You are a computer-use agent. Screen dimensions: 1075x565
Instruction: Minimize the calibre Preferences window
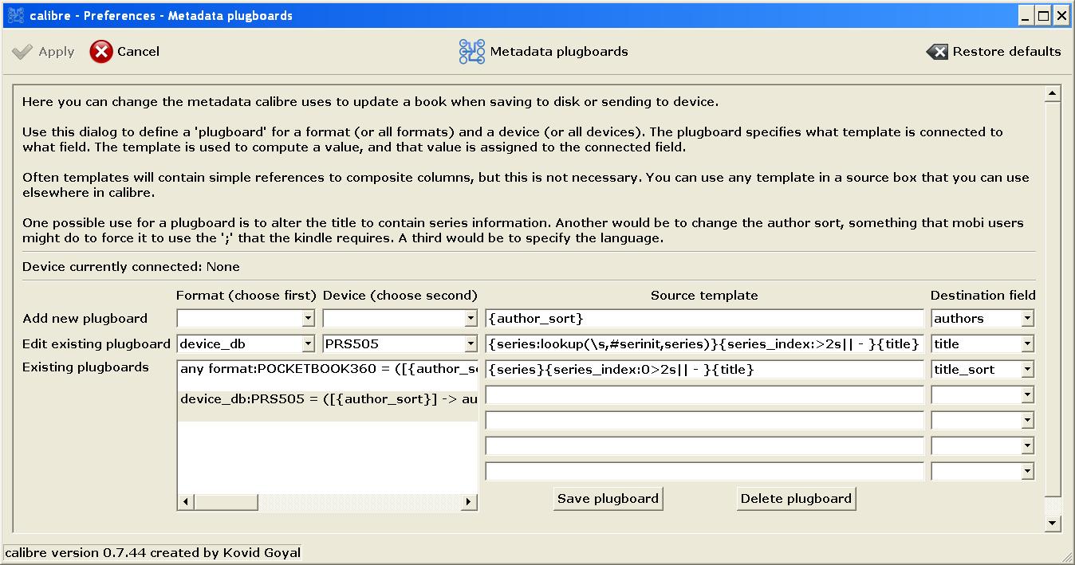click(1027, 15)
